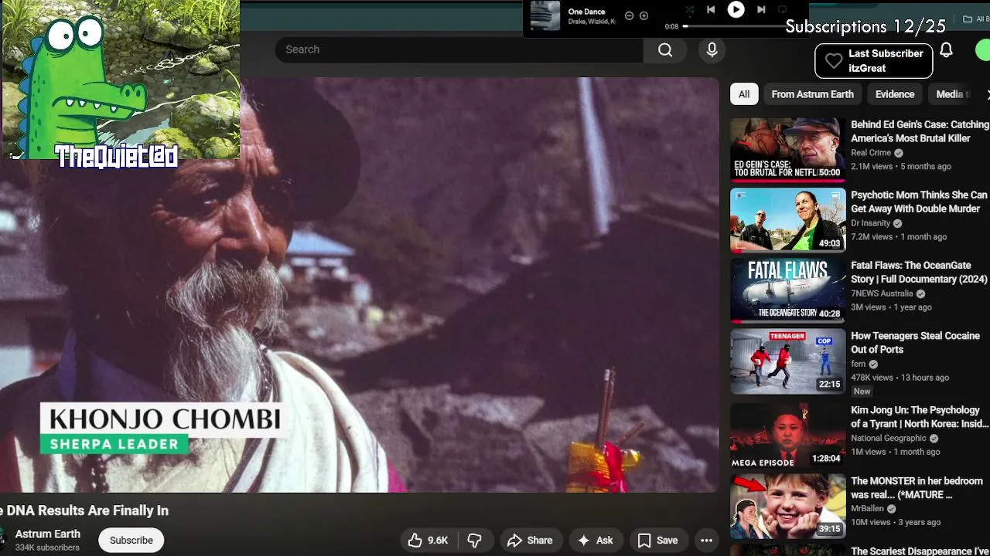The image size is (990, 556).
Task: Click into the YouTube Search field
Action: (459, 49)
